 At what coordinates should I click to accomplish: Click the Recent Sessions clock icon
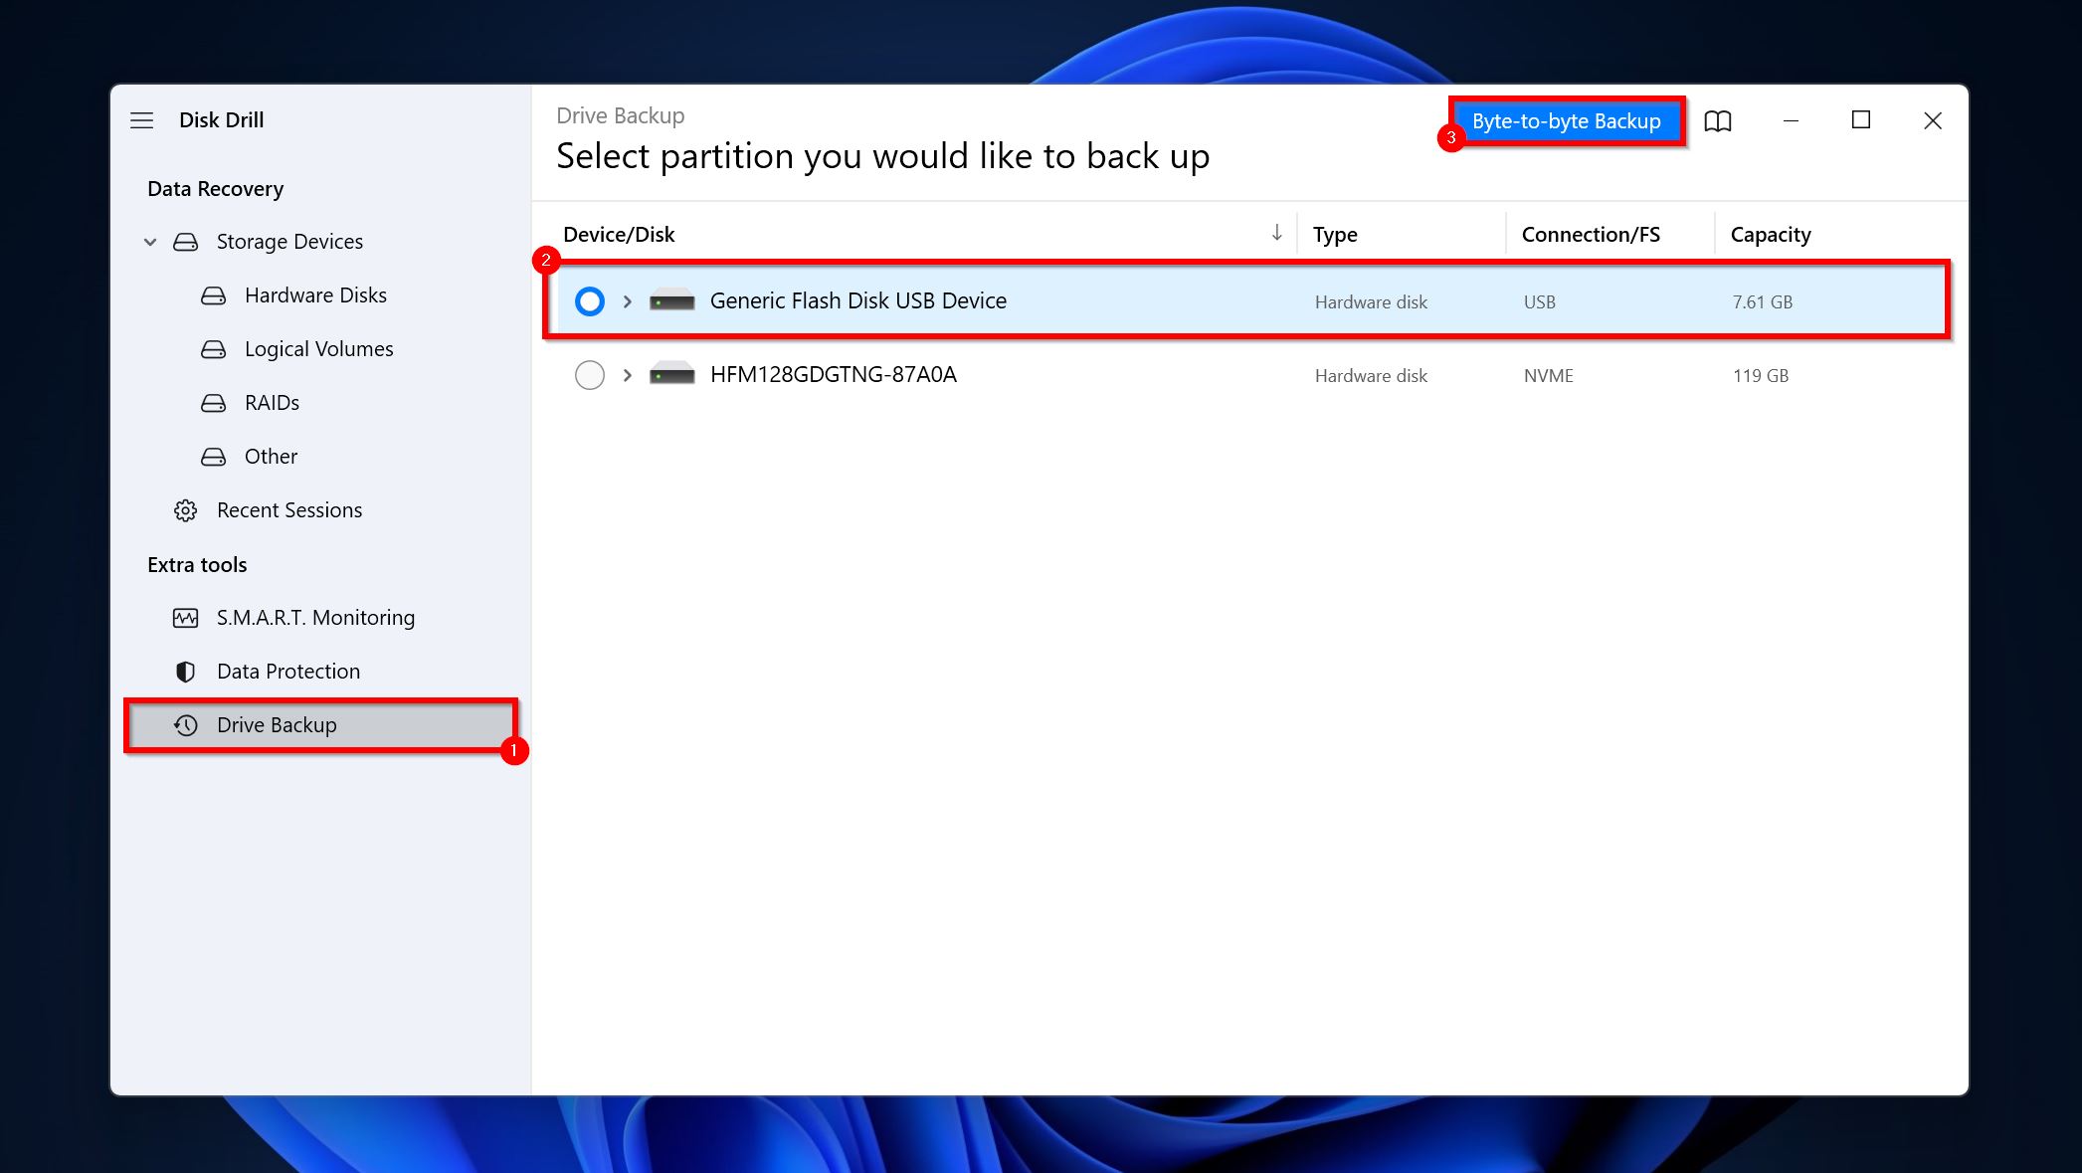[184, 509]
